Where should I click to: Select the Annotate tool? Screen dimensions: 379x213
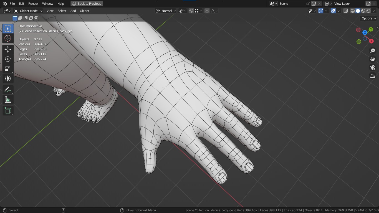pos(8,90)
